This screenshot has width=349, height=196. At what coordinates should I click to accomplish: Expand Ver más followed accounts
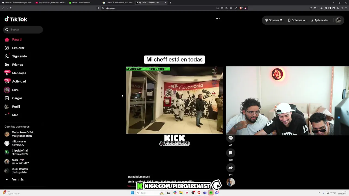pos(14,180)
